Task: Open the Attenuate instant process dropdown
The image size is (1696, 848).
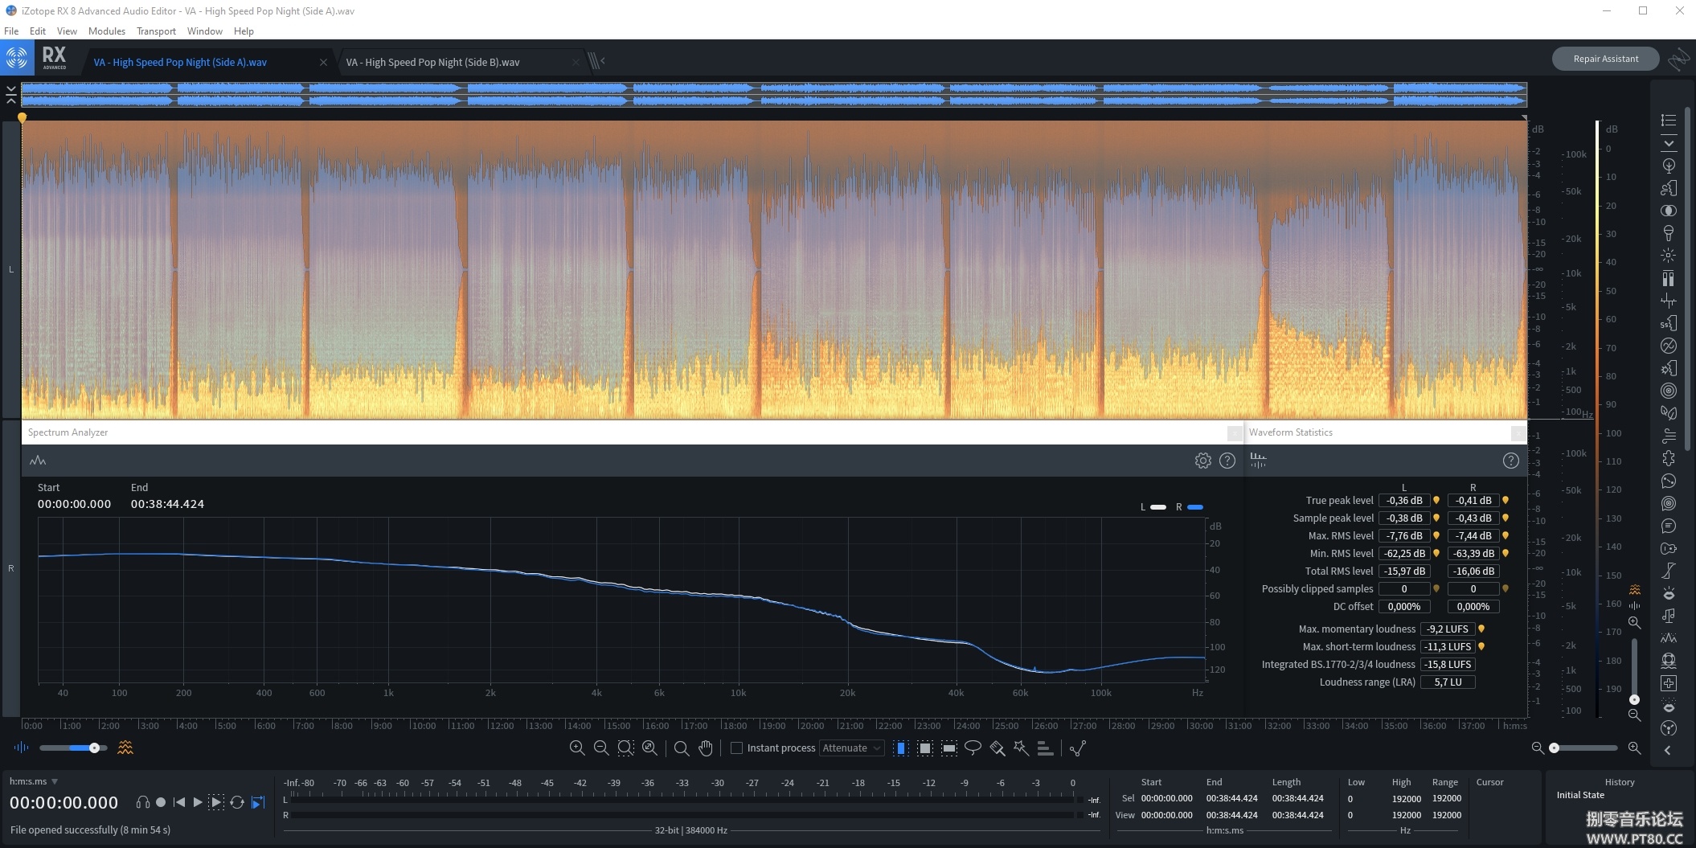Action: [851, 748]
